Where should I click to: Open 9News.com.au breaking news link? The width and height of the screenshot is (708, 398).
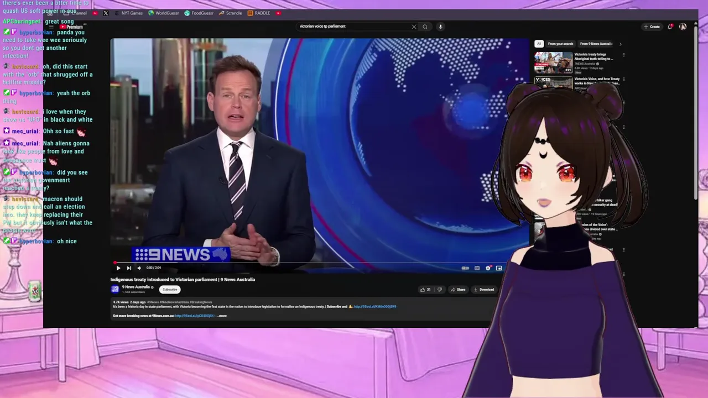[x=195, y=316]
